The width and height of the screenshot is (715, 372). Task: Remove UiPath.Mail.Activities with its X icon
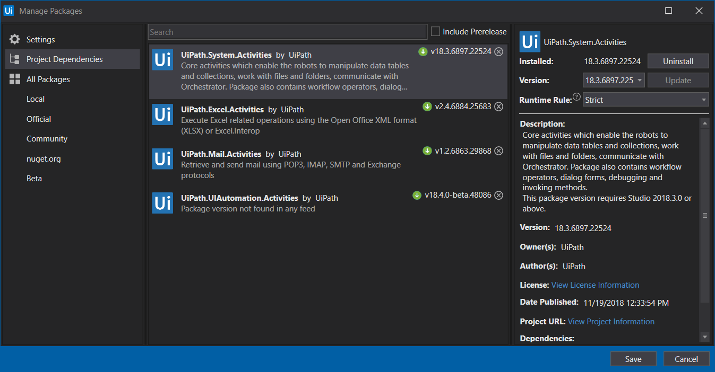499,151
